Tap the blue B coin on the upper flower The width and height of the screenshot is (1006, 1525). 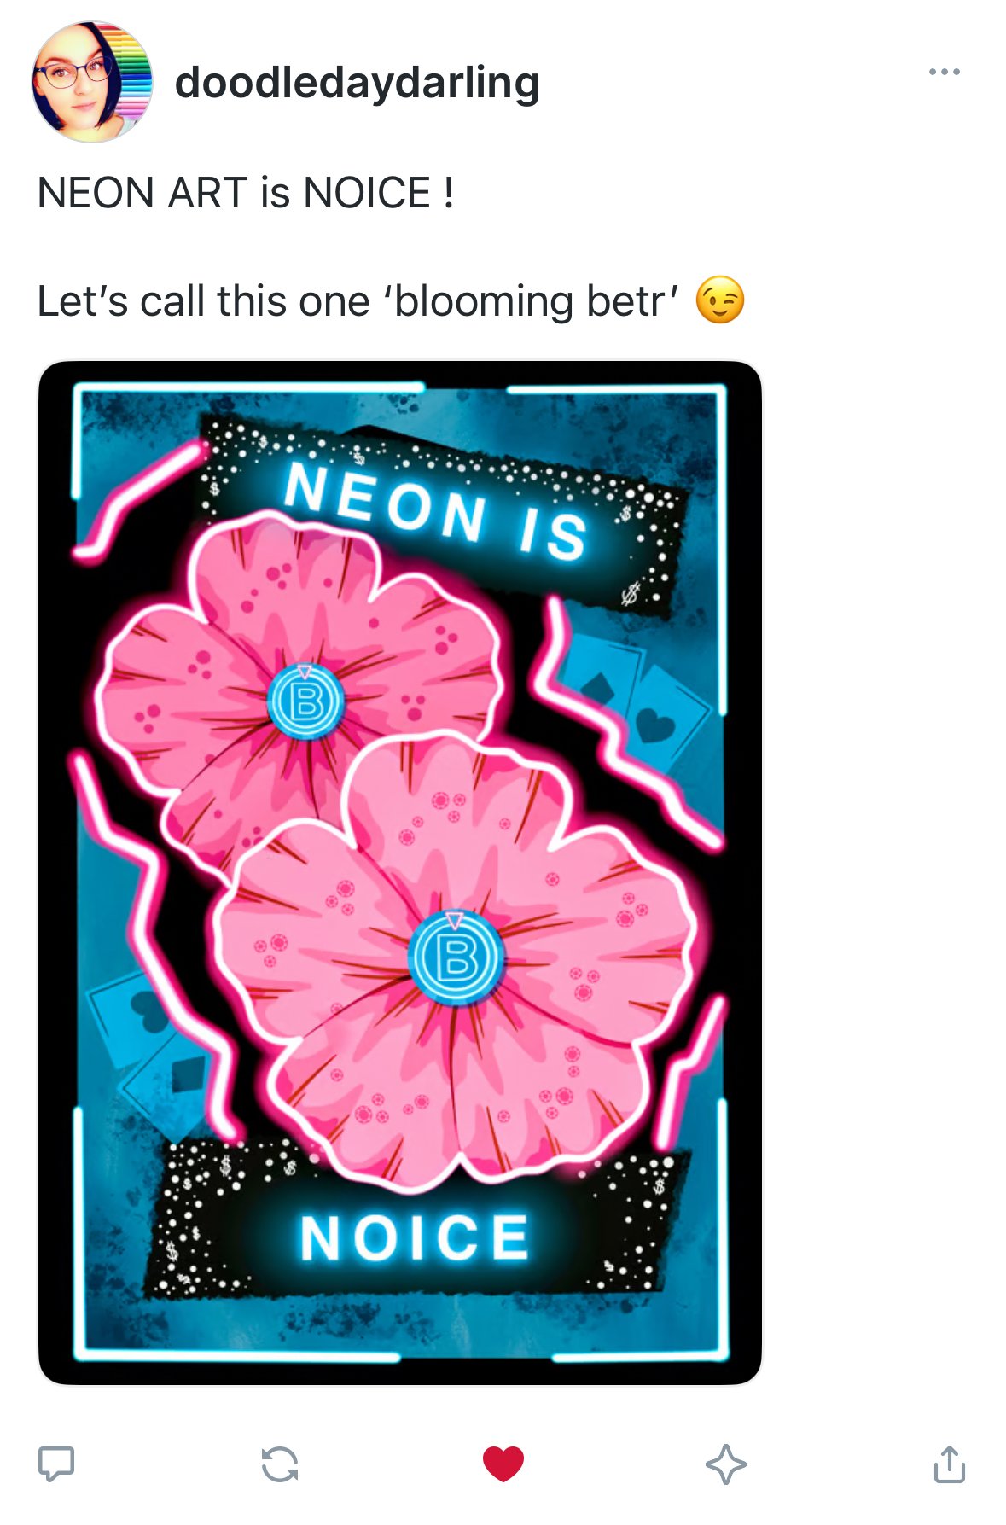pyautogui.click(x=305, y=701)
